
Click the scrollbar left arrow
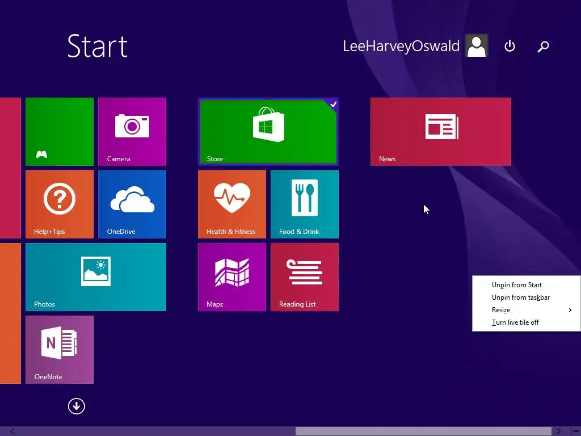[x=12, y=431]
